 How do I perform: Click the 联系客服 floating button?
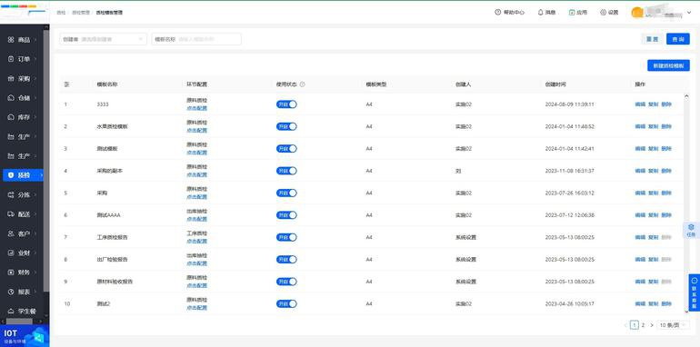pyautogui.click(x=695, y=292)
